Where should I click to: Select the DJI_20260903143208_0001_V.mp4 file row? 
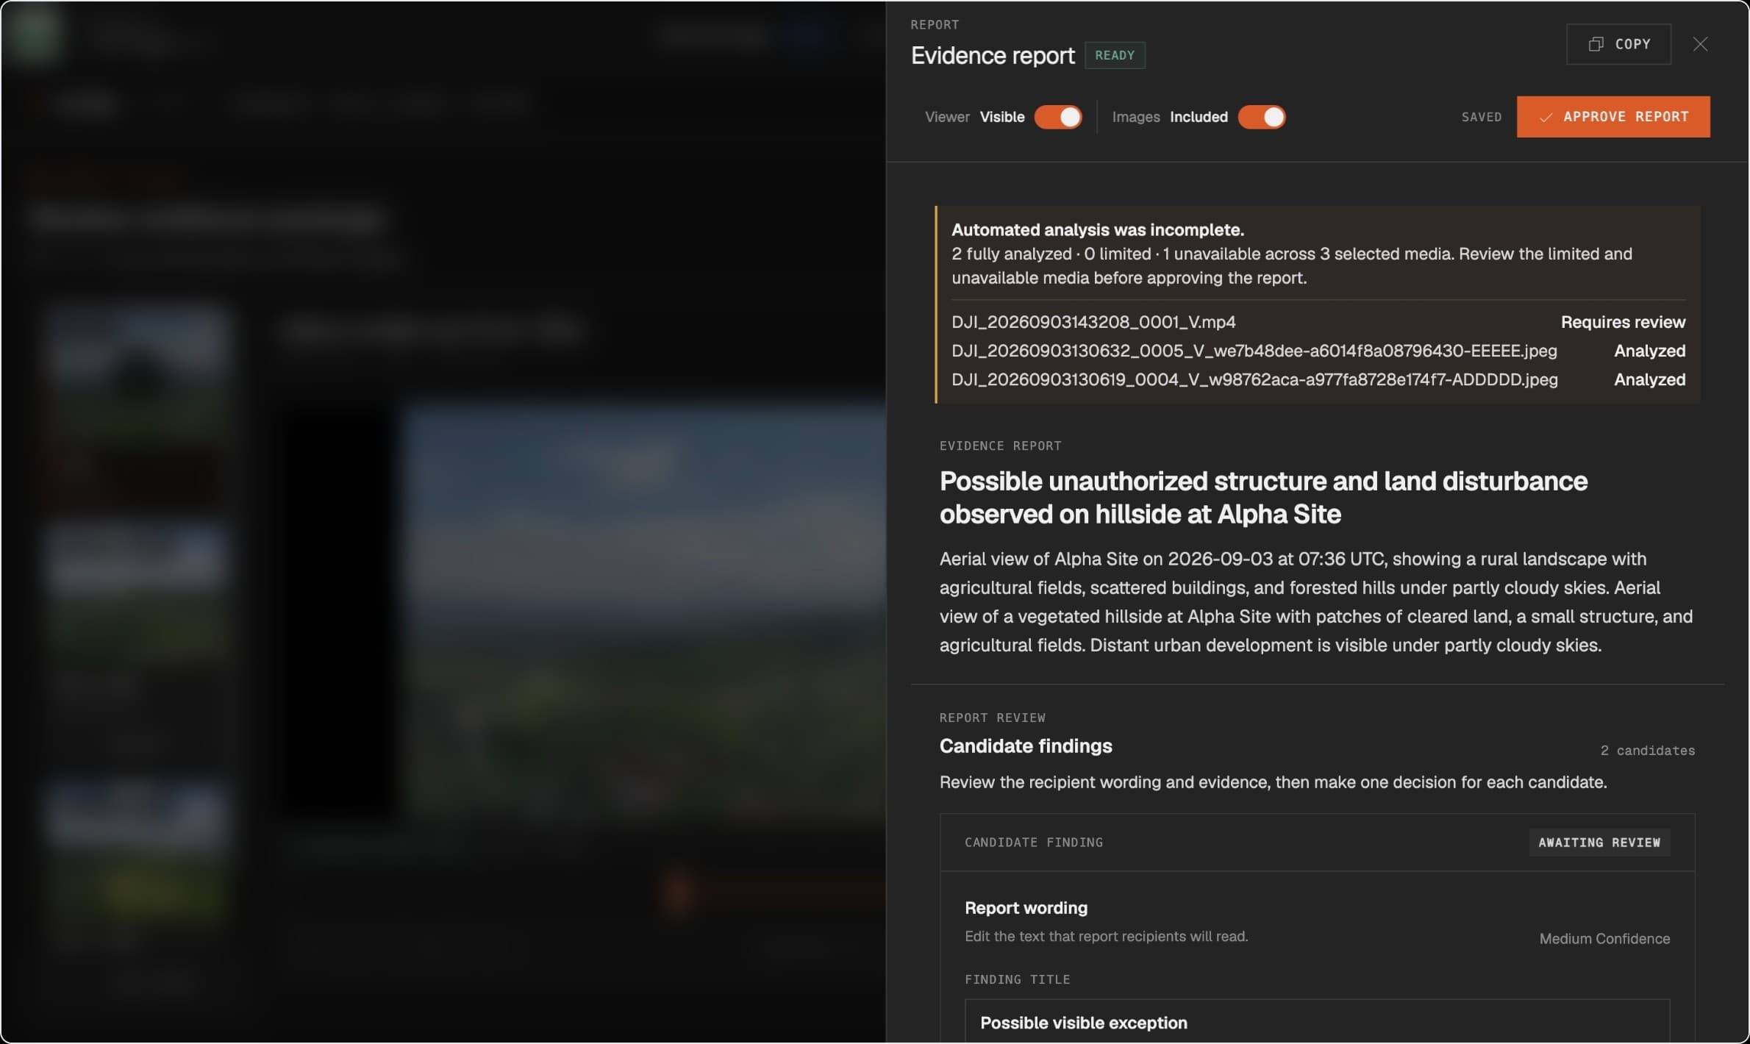pyautogui.click(x=1318, y=322)
